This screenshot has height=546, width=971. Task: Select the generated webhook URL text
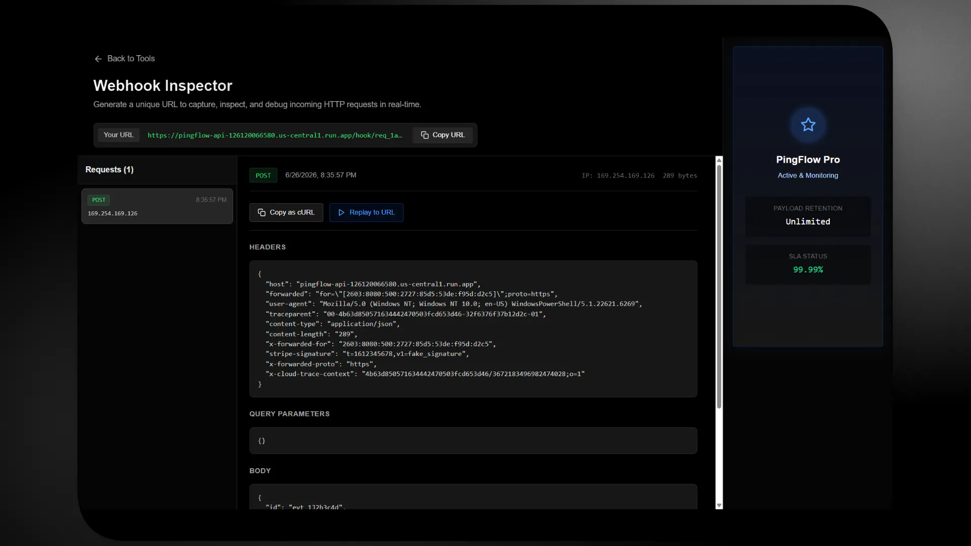coord(275,135)
